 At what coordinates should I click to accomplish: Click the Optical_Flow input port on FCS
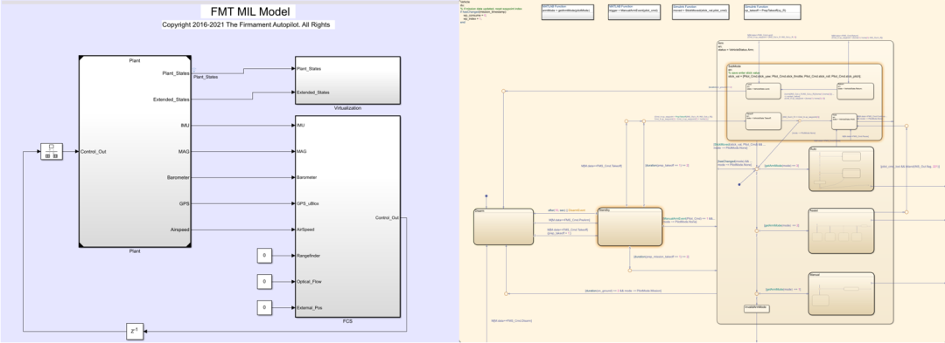pos(309,282)
